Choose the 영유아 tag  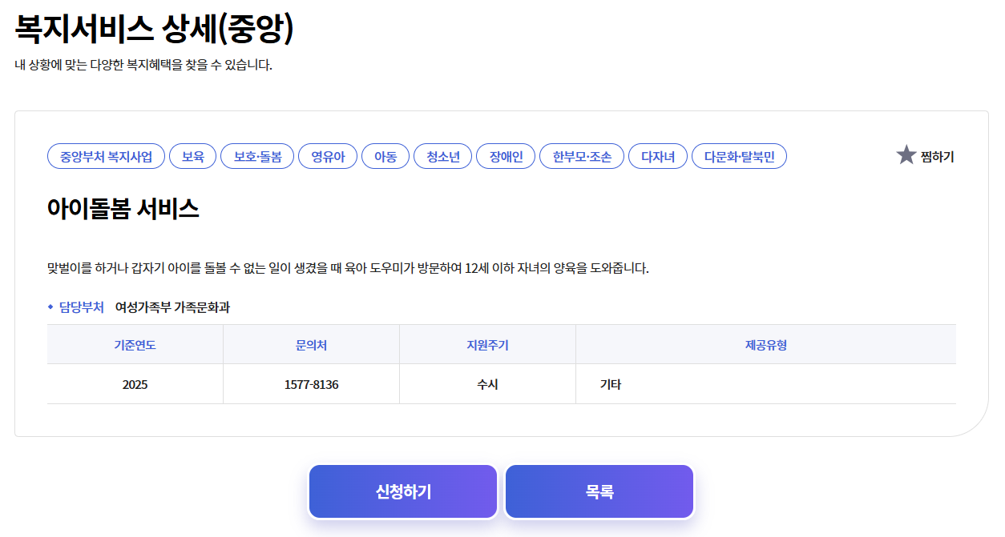pos(328,157)
